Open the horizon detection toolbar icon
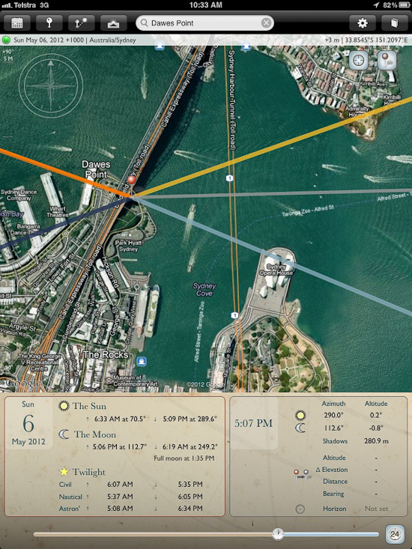The width and height of the screenshot is (412, 549). point(113,23)
